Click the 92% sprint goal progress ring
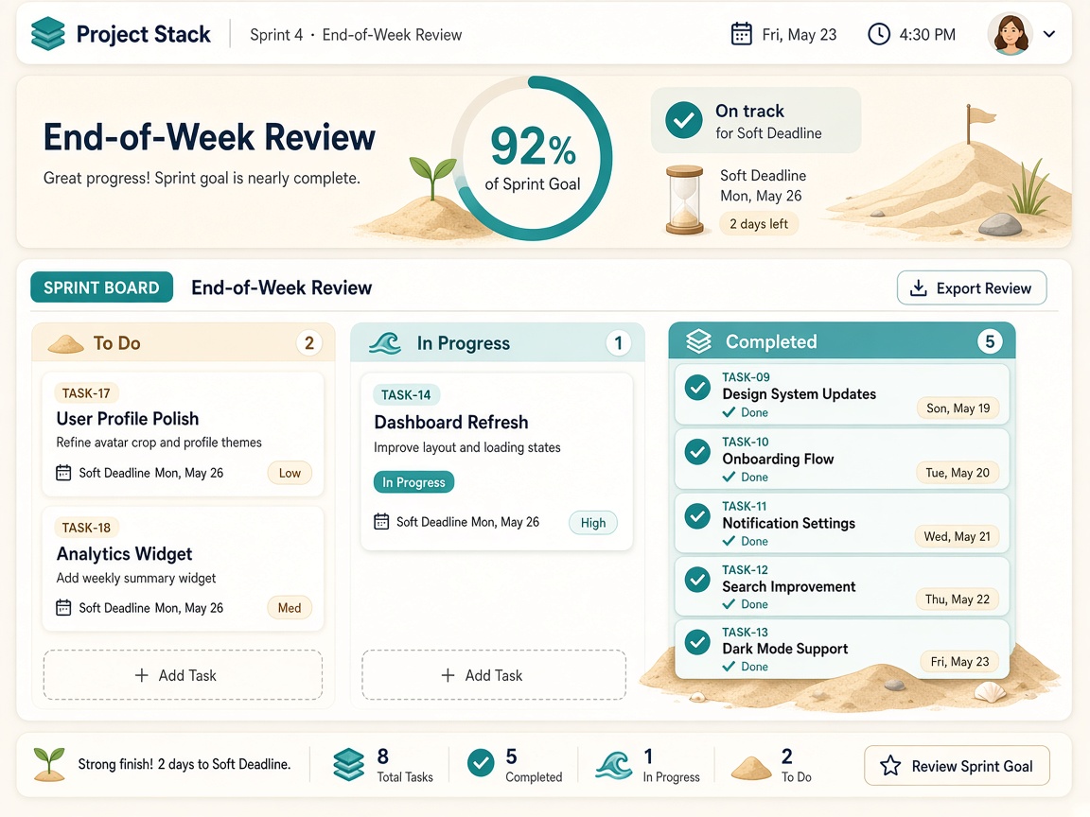The height and width of the screenshot is (817, 1090). pos(532,159)
